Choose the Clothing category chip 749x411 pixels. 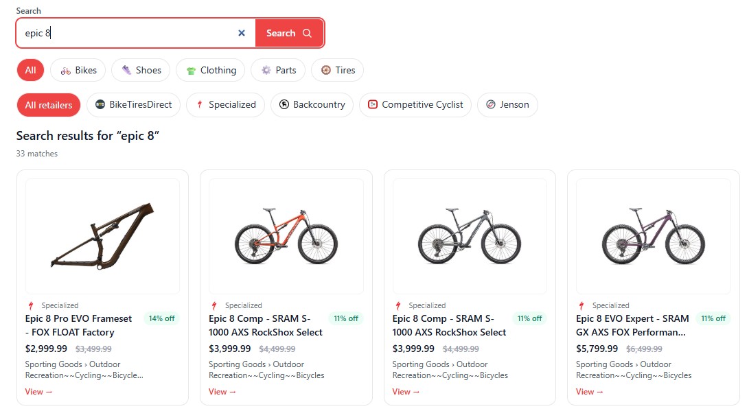point(210,70)
